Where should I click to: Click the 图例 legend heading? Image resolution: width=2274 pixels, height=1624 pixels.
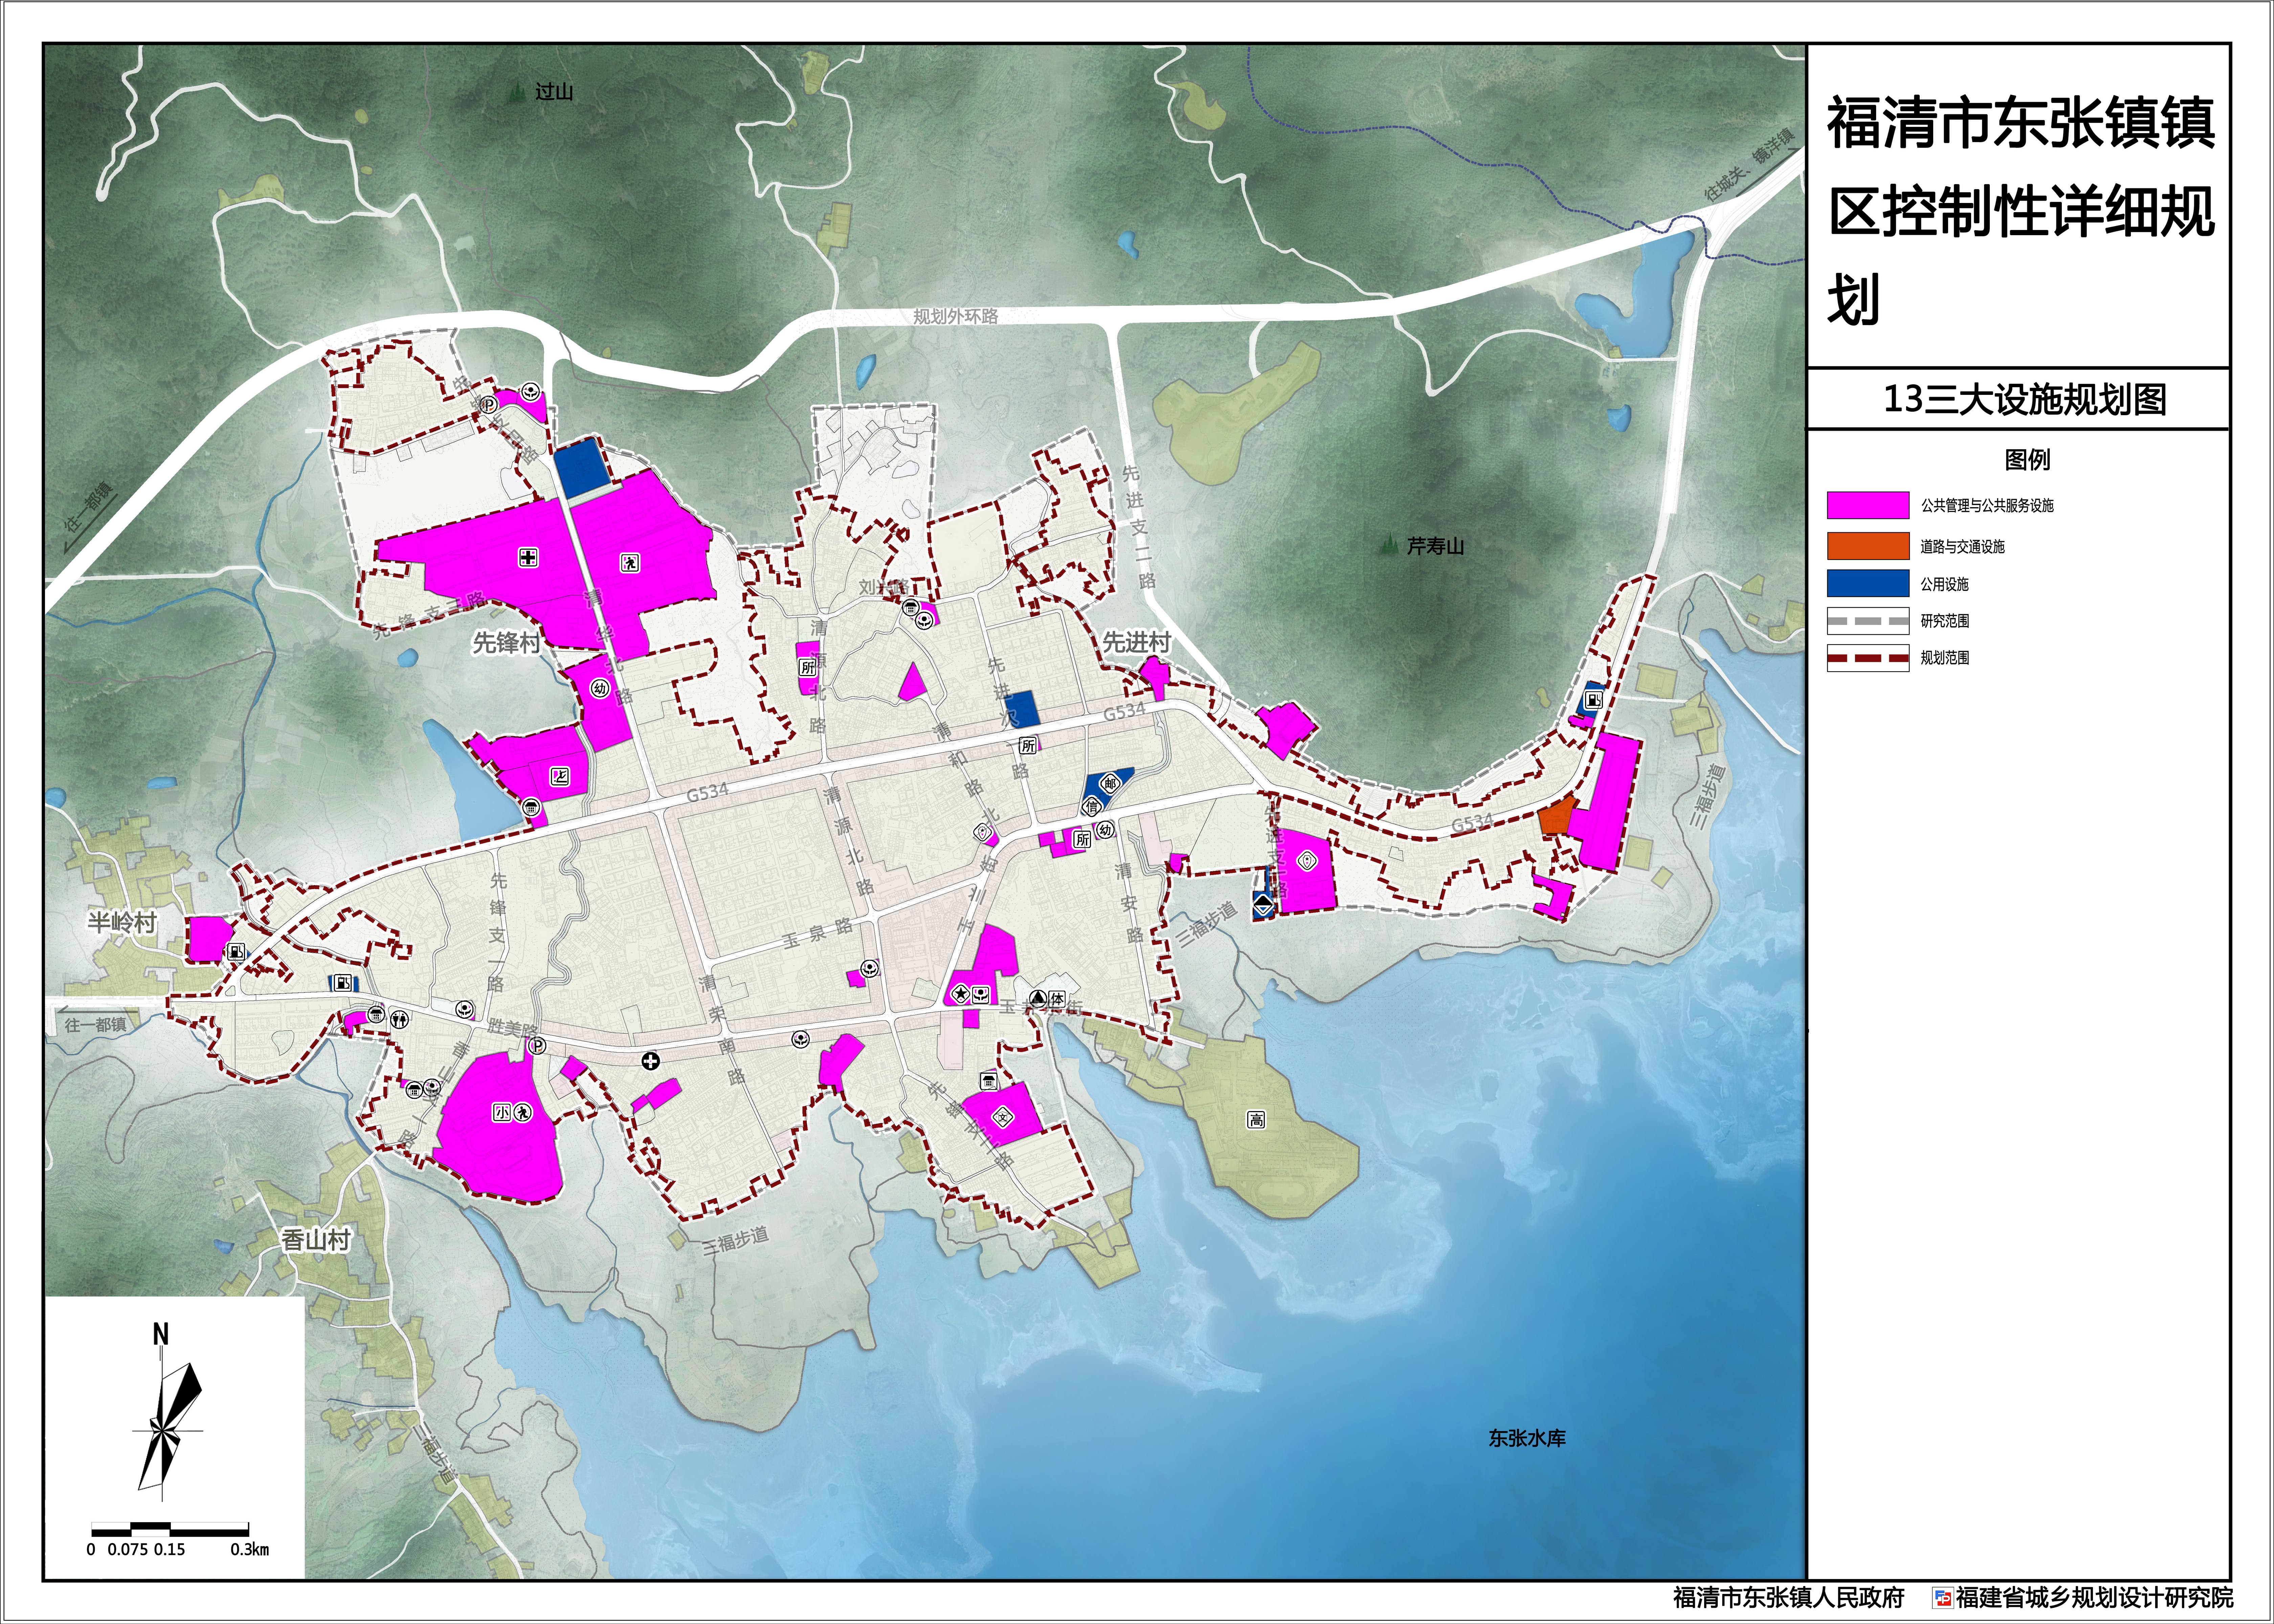[x=2027, y=460]
